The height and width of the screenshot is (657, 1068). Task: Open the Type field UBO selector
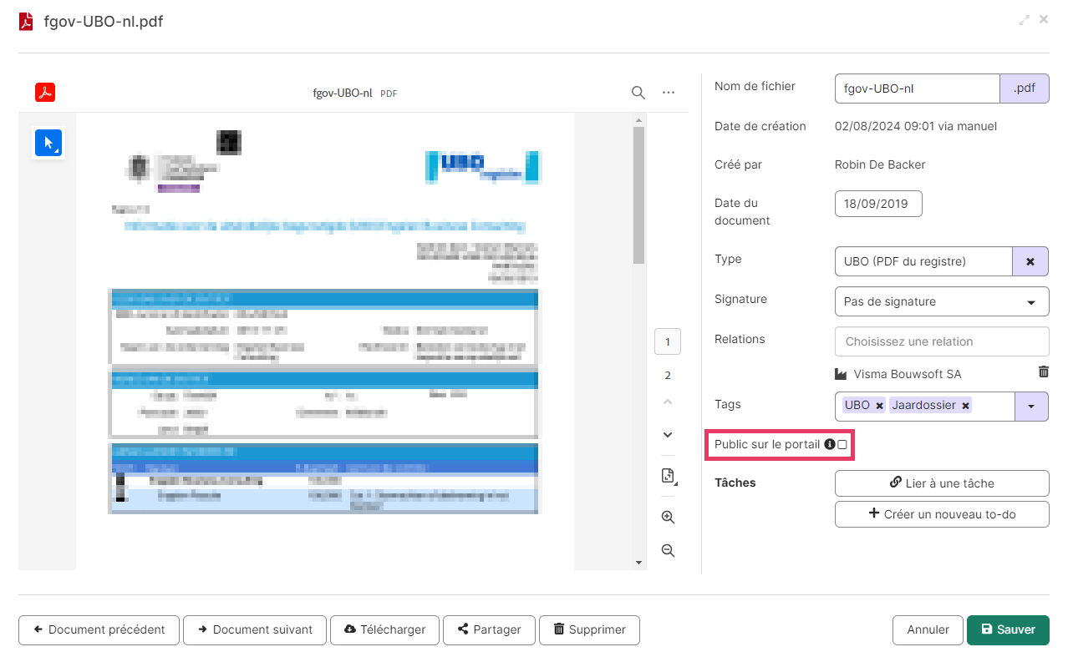coord(923,261)
